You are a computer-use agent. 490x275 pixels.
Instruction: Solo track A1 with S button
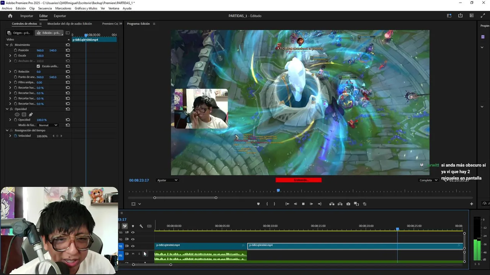pyautogui.click(x=139, y=254)
